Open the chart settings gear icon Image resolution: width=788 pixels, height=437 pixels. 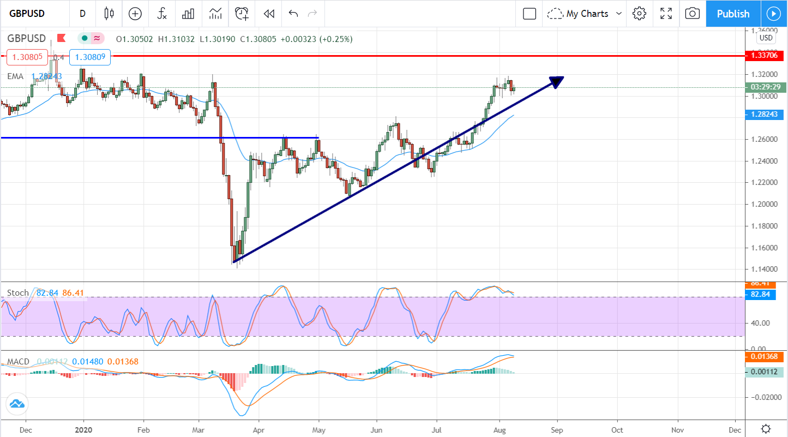pyautogui.click(x=640, y=14)
